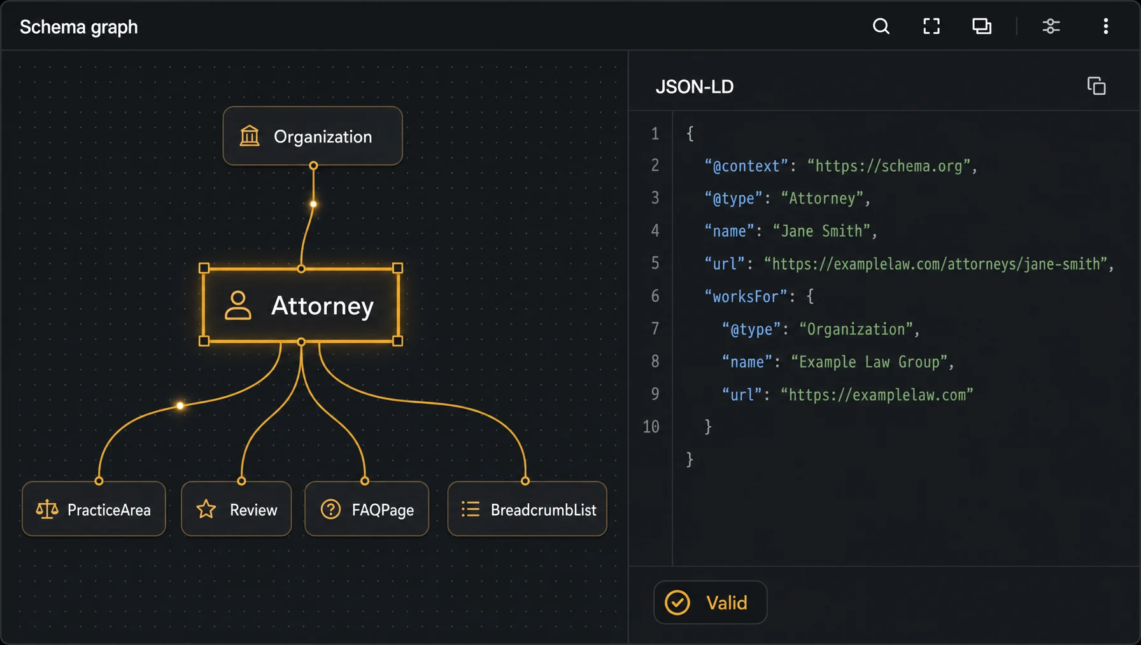
Task: Toggle fullscreen view icon
Action: 932,26
